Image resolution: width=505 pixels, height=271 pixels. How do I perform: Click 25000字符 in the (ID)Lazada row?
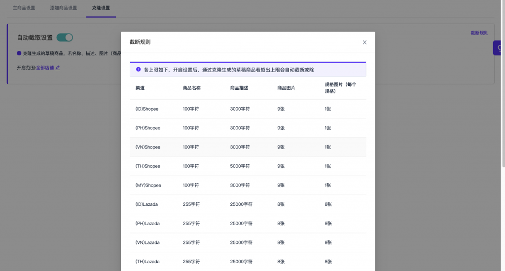(241, 204)
